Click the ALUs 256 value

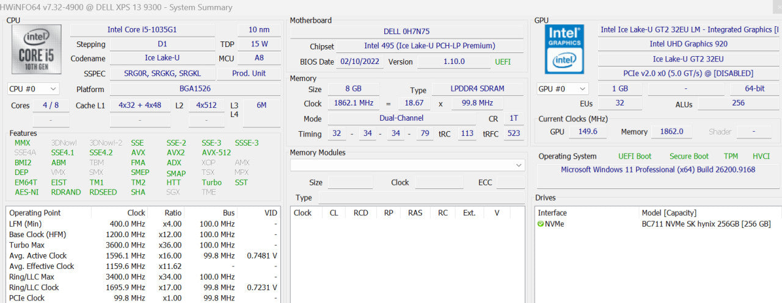coord(738,104)
